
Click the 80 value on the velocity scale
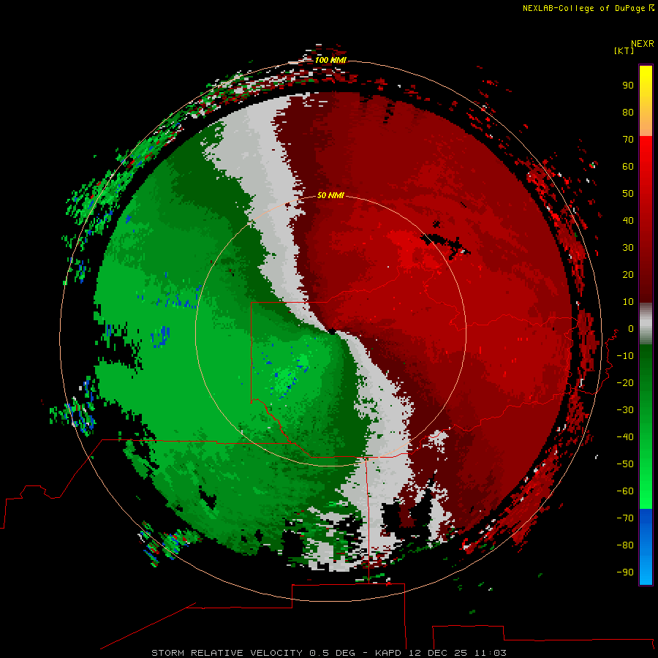point(628,112)
